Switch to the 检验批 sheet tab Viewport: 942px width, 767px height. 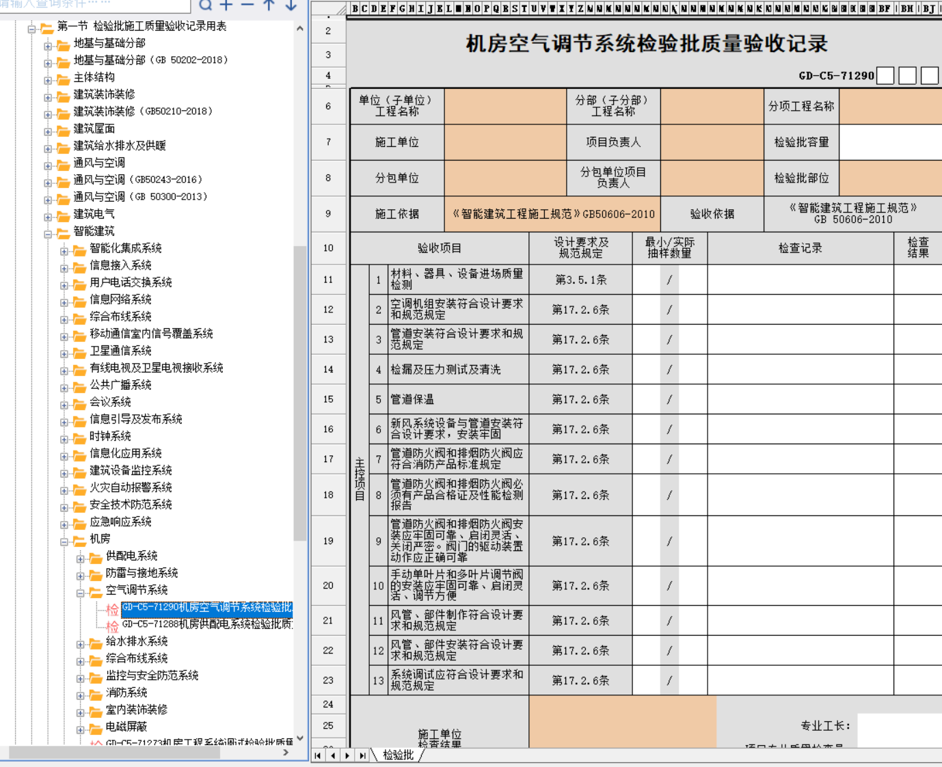click(x=398, y=755)
